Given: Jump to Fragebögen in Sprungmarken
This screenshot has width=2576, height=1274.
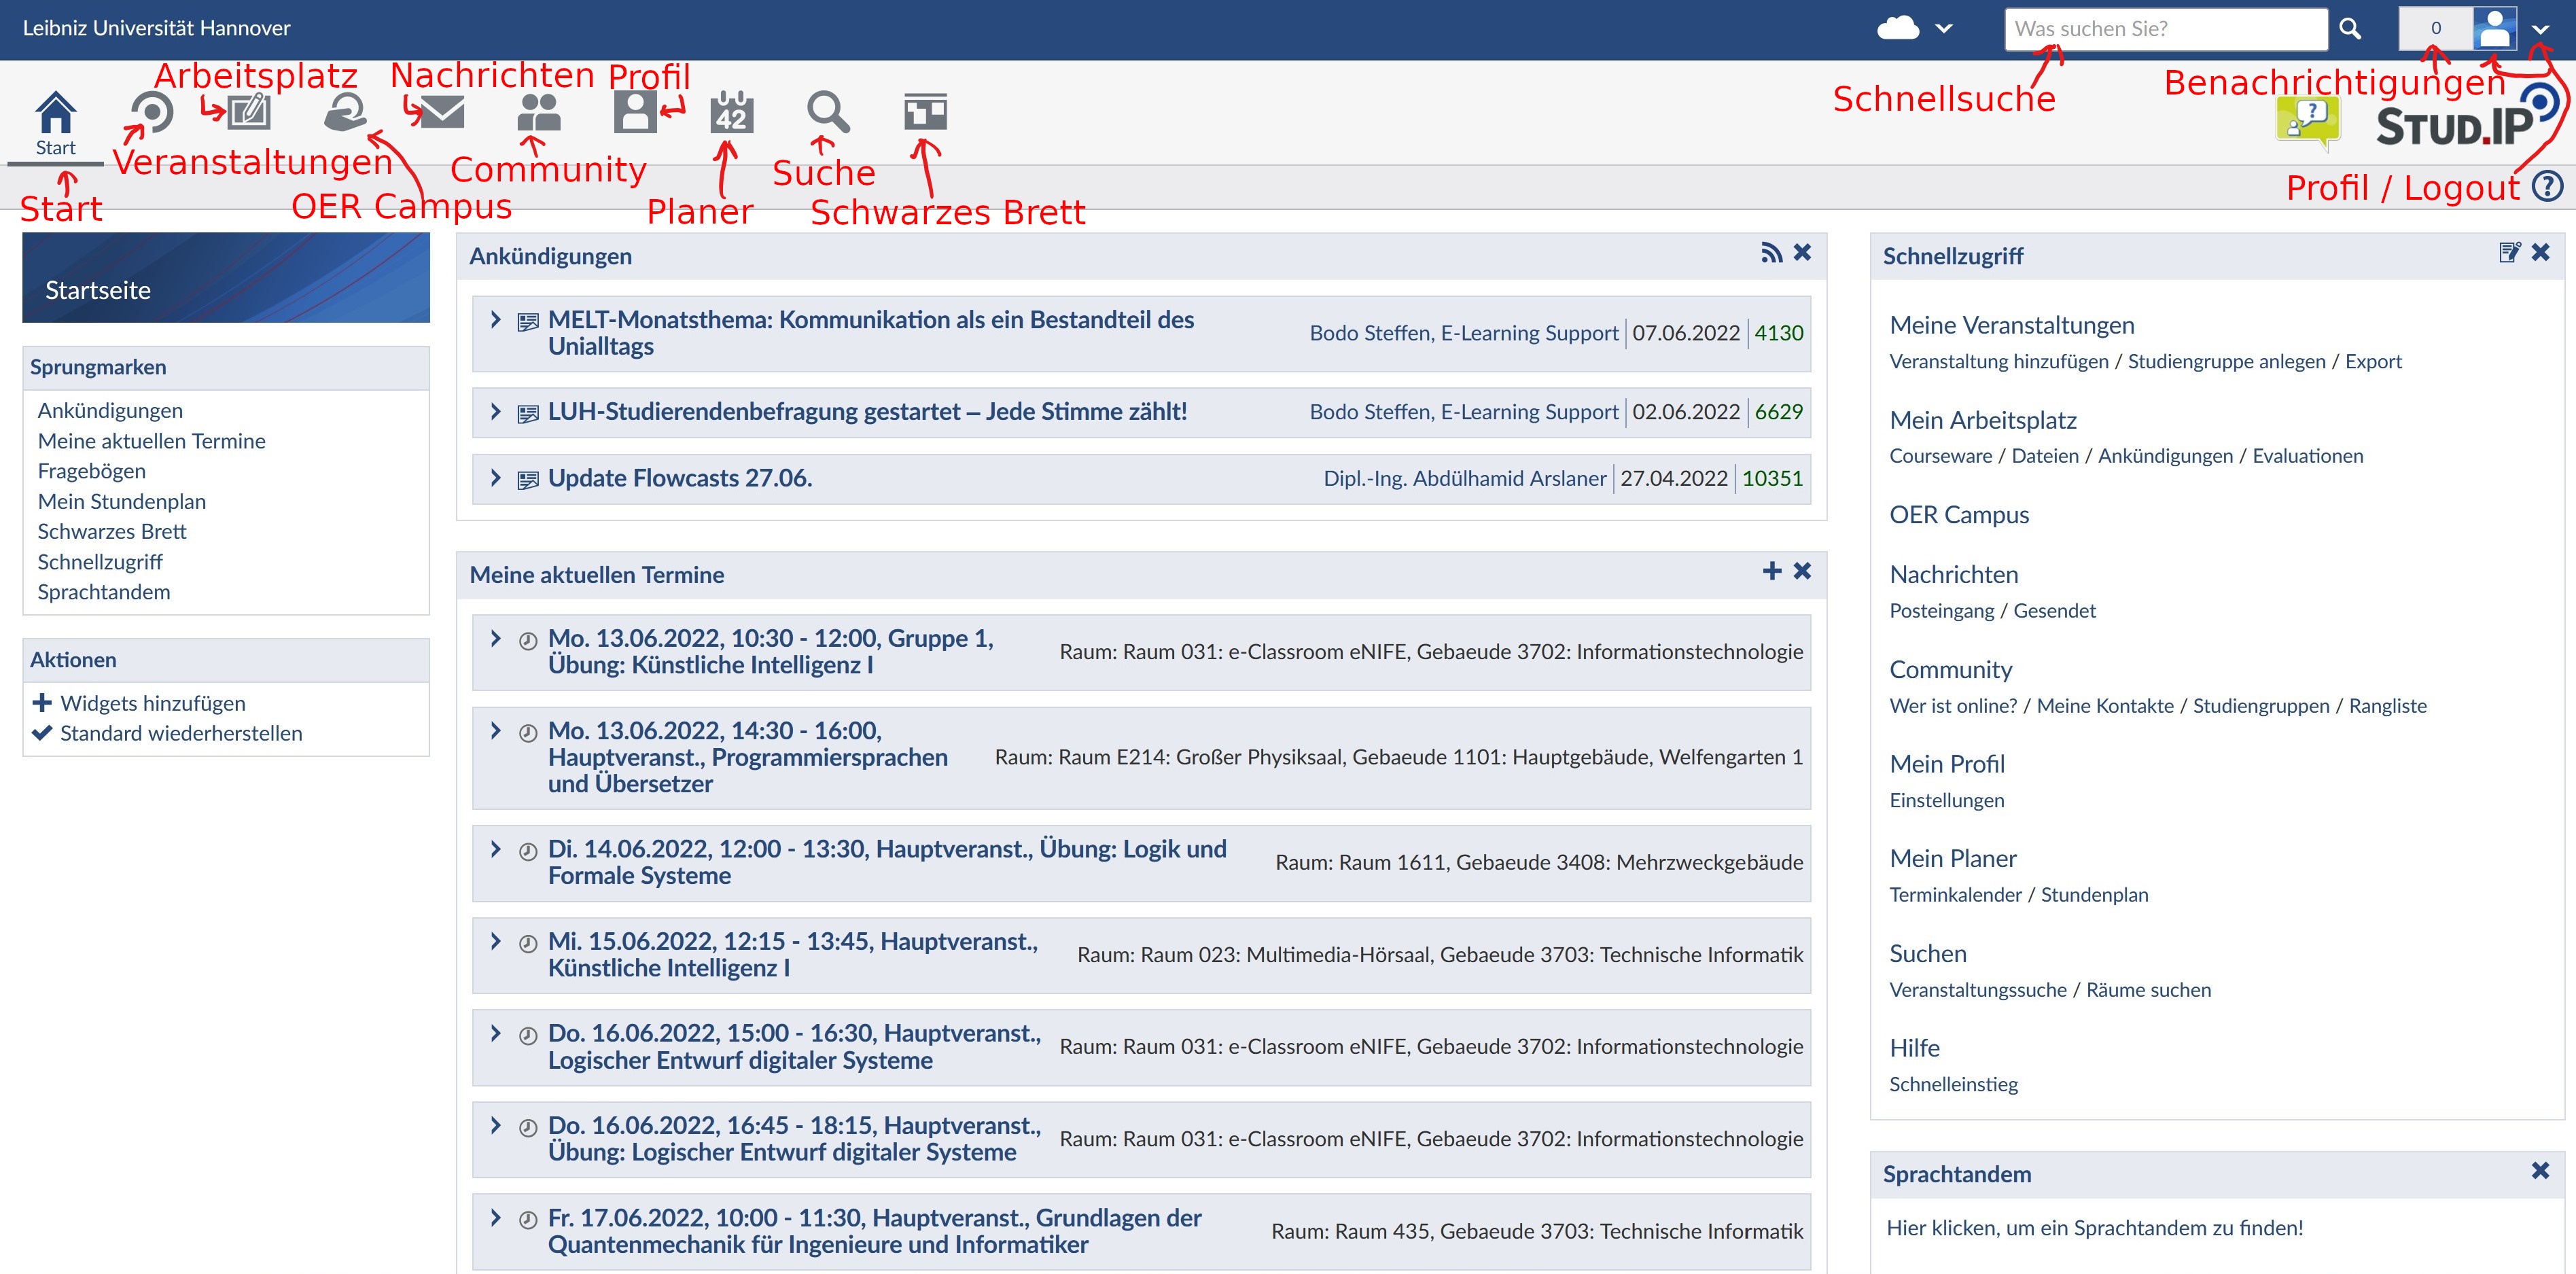Looking at the screenshot, I should pos(92,471).
